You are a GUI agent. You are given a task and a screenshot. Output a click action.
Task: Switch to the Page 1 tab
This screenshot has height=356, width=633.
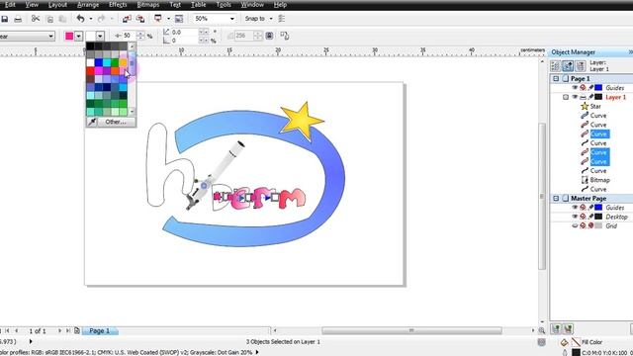click(99, 330)
